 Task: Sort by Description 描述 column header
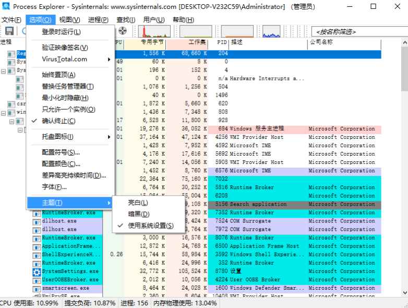[268, 43]
